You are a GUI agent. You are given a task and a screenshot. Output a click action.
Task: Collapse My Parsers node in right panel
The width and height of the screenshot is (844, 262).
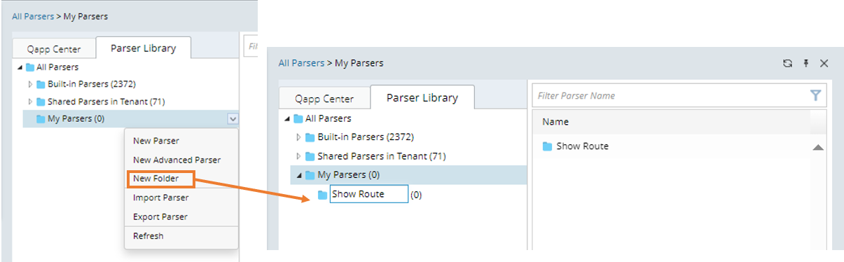click(299, 175)
